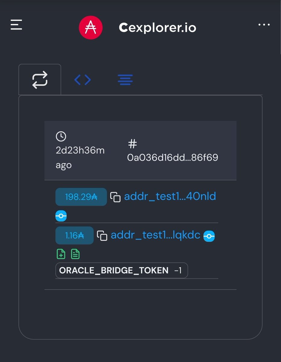
Task: Open the ORACLE_BRIDGE_TOKEN asset badge
Action: (122, 270)
